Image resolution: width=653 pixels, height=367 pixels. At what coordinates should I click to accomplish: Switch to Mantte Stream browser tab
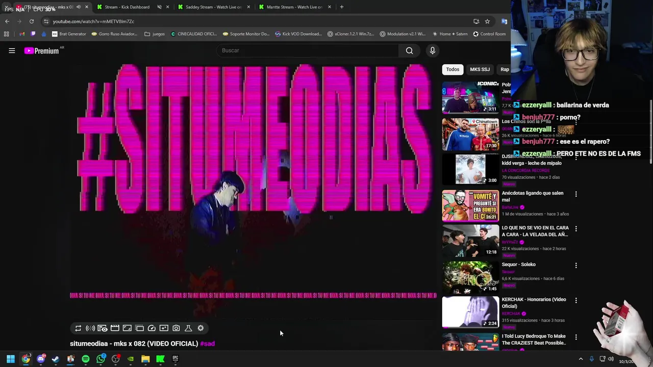tap(294, 7)
